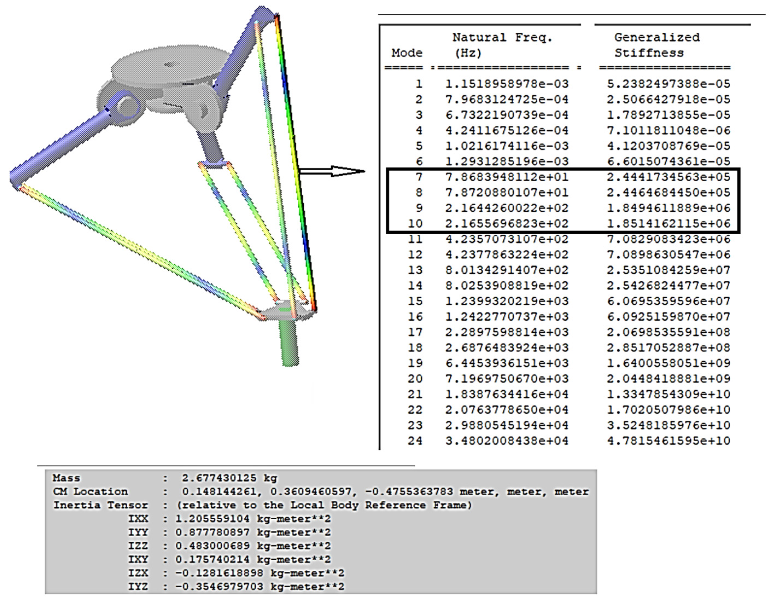Click the Mode 7 natural frequency value

pos(507,177)
